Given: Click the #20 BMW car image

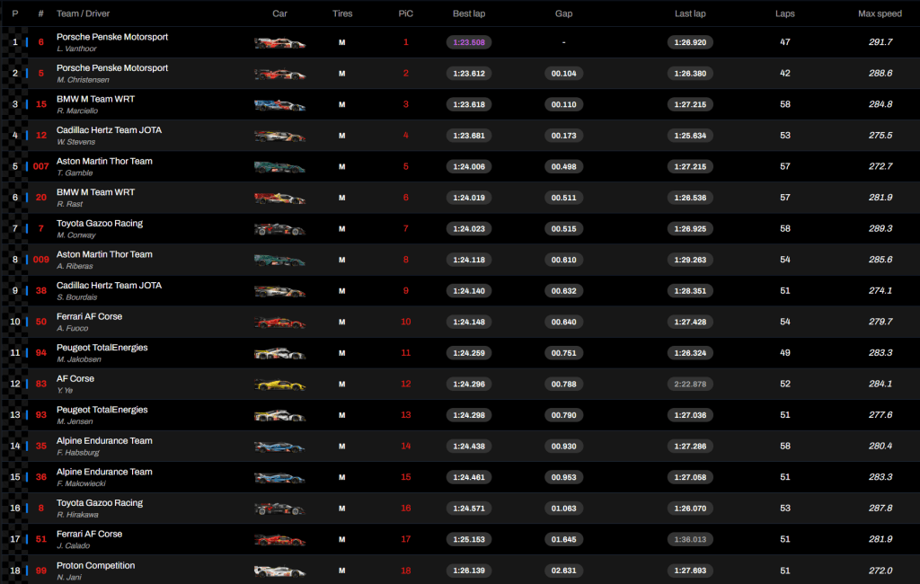Looking at the screenshot, I should [x=280, y=199].
